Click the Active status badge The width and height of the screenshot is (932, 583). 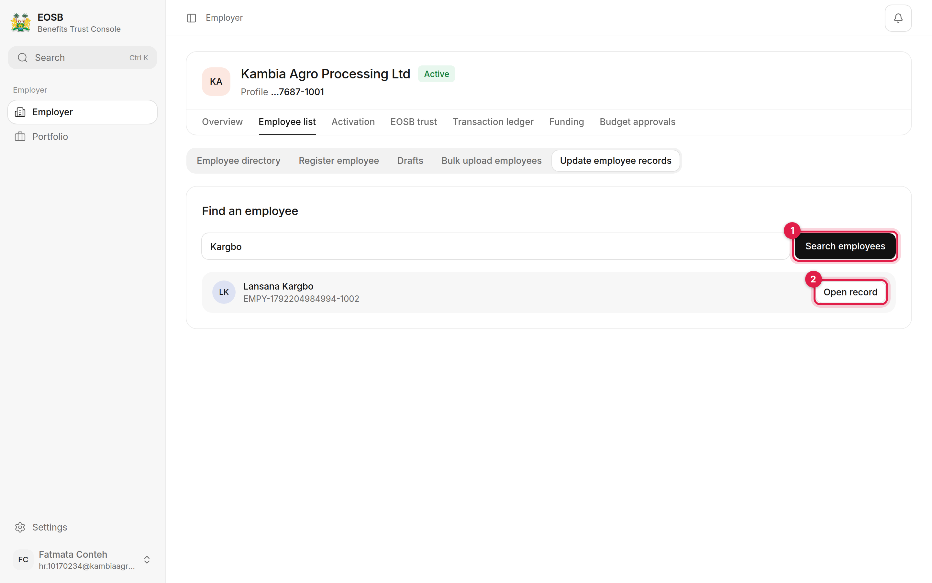coord(436,74)
